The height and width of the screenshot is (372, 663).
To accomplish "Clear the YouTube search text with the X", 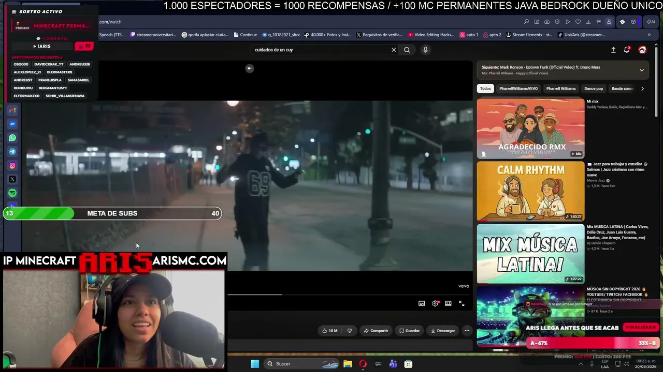I will [394, 50].
